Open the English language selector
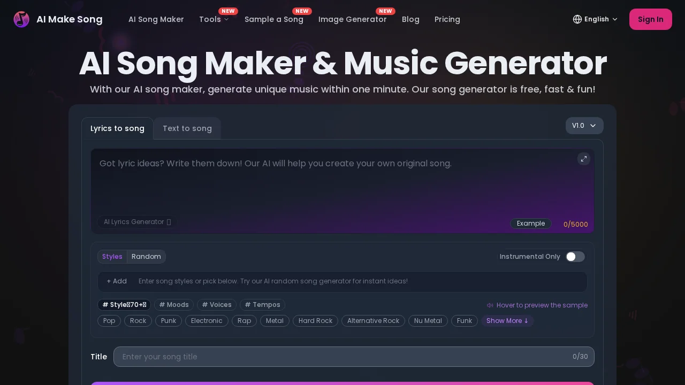685x385 pixels. (595, 19)
